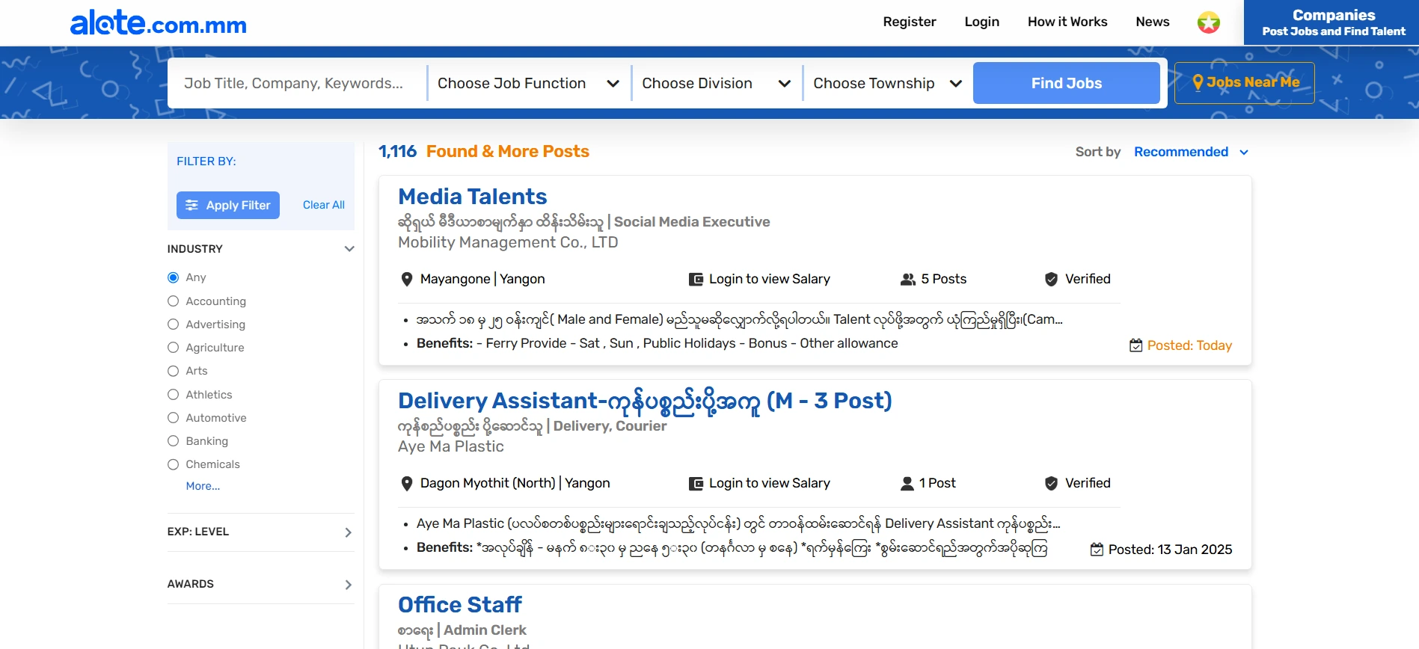The height and width of the screenshot is (649, 1419).
Task: Click the Verified shield icon for Delivery Assistant
Action: (1051, 483)
